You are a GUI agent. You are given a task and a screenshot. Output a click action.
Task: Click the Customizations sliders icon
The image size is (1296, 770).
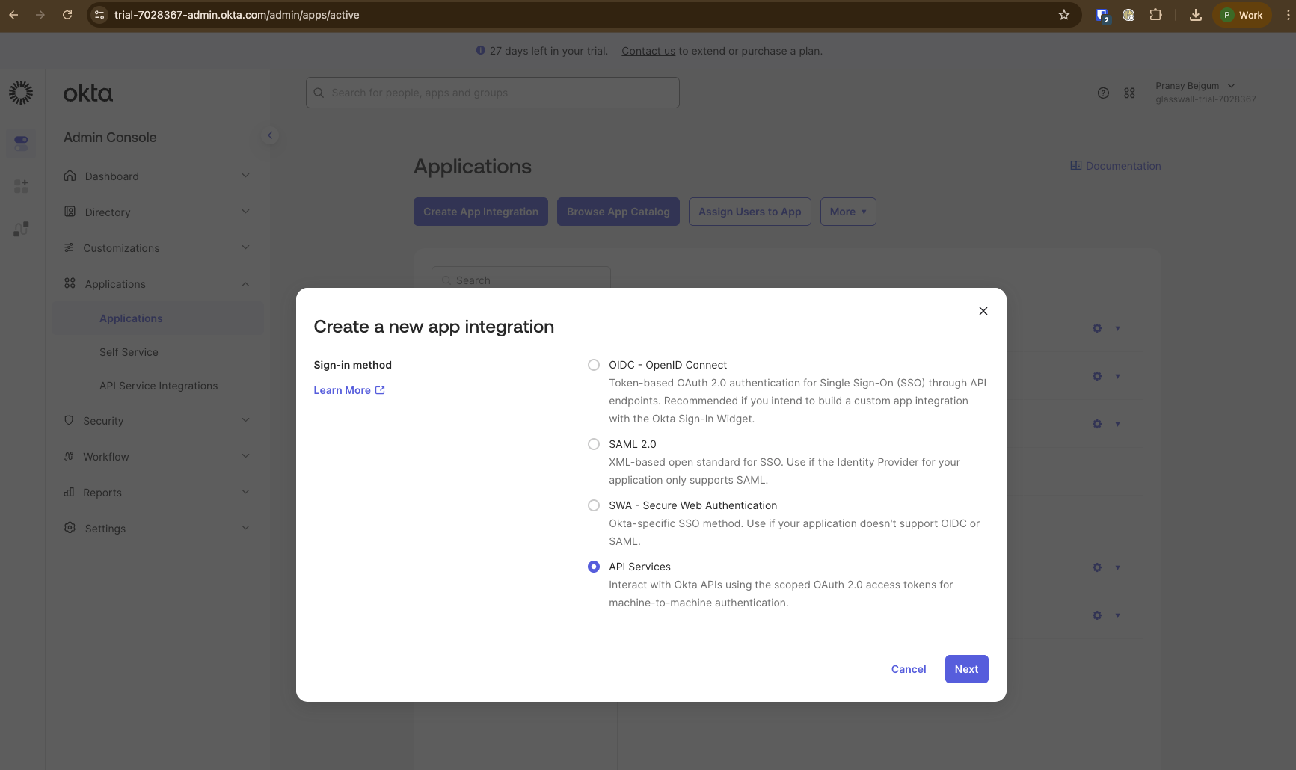pos(69,247)
